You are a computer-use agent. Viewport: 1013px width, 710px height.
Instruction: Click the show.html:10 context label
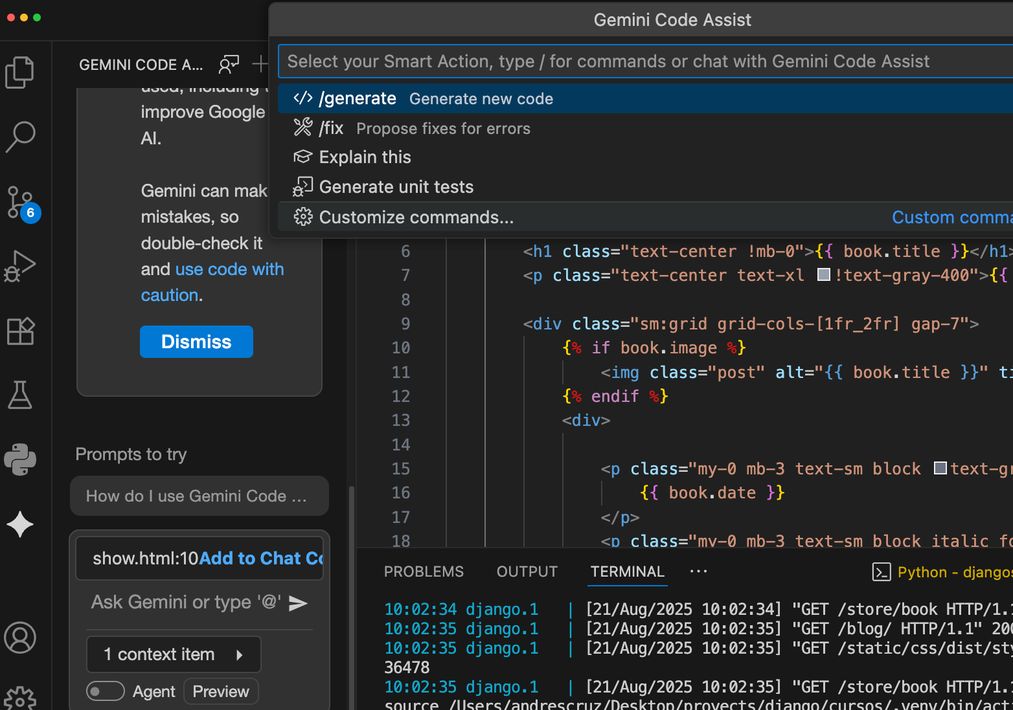click(x=146, y=559)
